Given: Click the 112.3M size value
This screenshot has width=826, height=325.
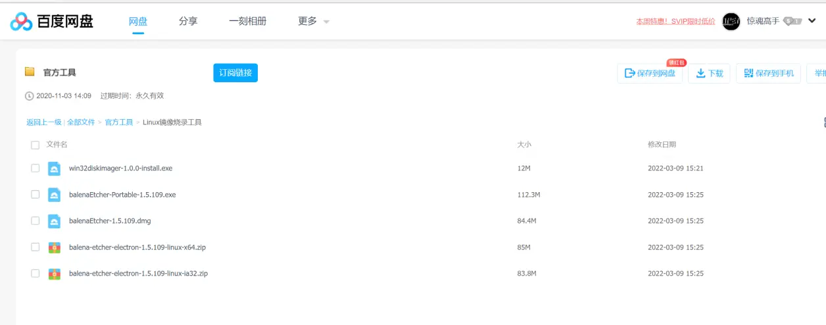Looking at the screenshot, I should [529, 195].
